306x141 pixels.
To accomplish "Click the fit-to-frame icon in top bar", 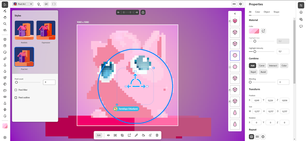I will 54,4.
